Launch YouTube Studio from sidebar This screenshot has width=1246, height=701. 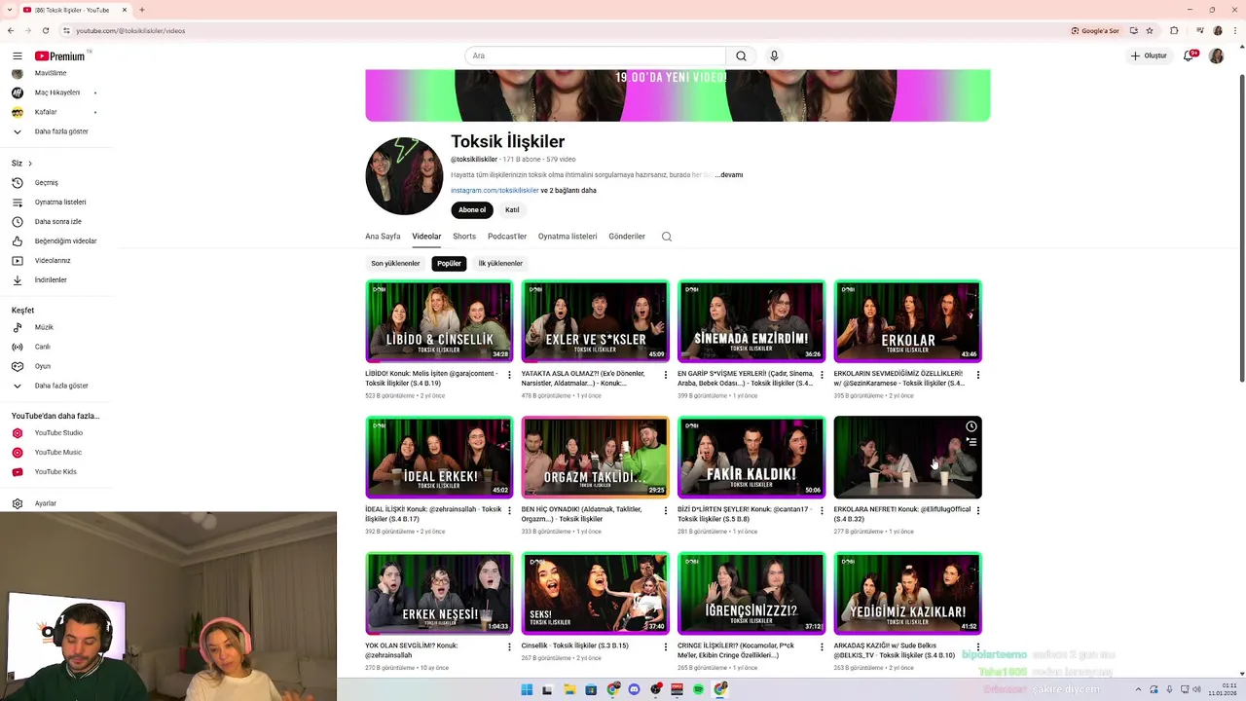(56, 432)
